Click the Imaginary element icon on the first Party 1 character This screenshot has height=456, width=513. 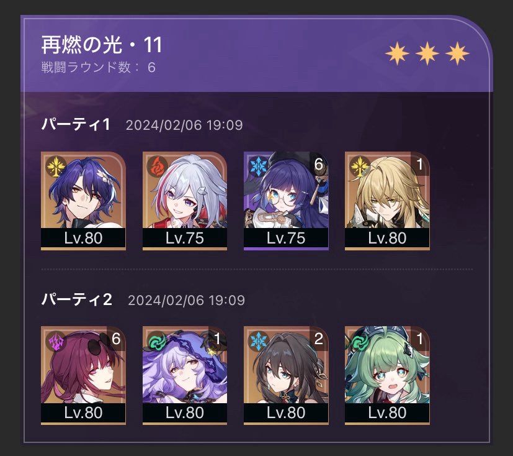[56, 166]
